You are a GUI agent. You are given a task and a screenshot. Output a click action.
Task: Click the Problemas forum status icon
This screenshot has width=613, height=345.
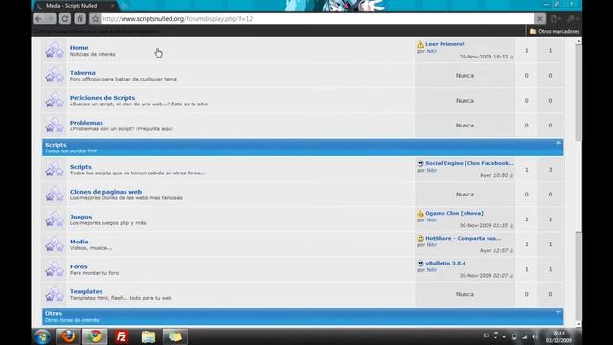[x=55, y=126]
